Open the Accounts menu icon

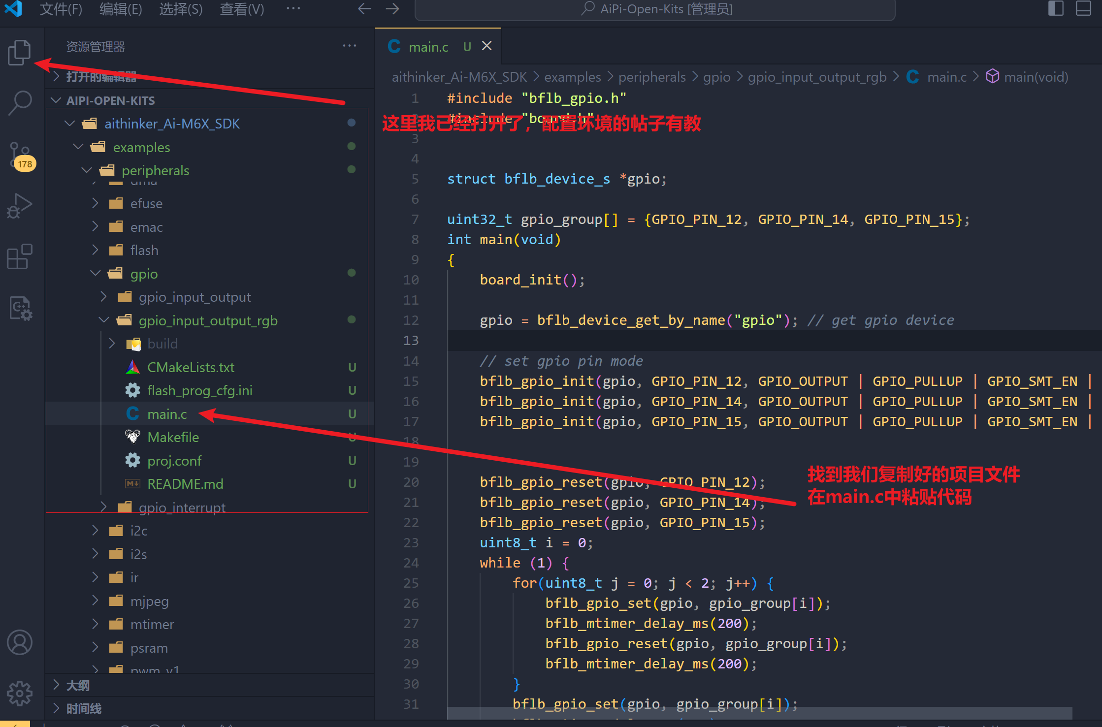point(20,643)
